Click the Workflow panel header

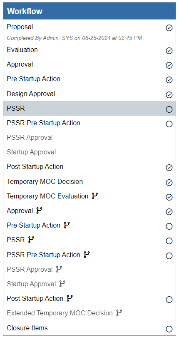coord(89,11)
